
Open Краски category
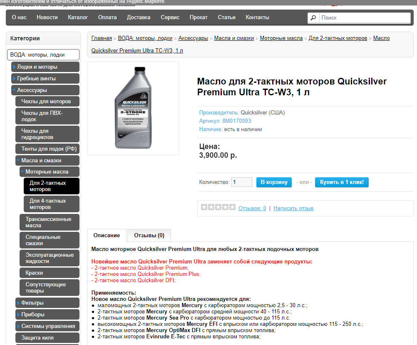[x=50, y=273]
